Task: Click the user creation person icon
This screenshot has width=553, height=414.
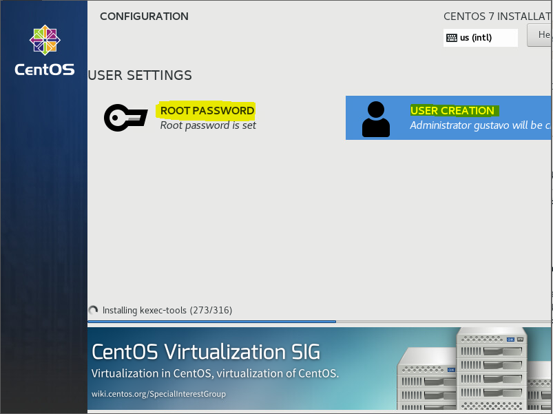Action: click(375, 118)
